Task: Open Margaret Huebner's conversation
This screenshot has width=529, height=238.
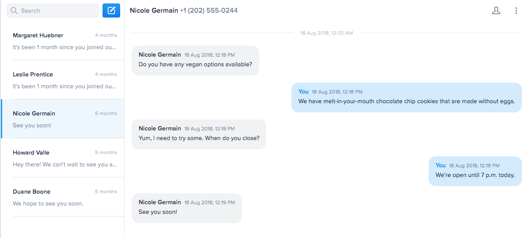Action: [x=64, y=41]
